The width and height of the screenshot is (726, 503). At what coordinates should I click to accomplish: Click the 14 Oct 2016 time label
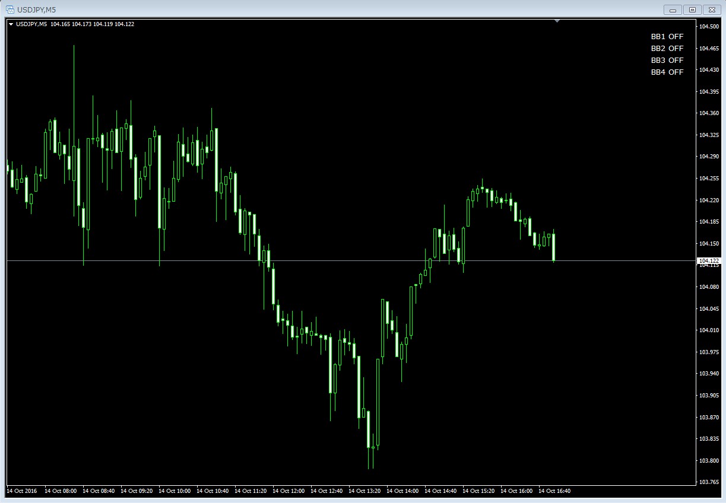point(21,491)
